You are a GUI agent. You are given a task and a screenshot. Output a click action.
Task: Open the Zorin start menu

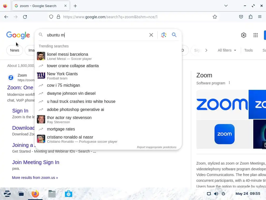[7, 194]
